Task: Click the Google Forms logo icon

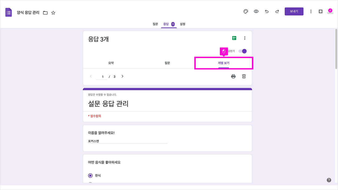Action: tap(8, 12)
